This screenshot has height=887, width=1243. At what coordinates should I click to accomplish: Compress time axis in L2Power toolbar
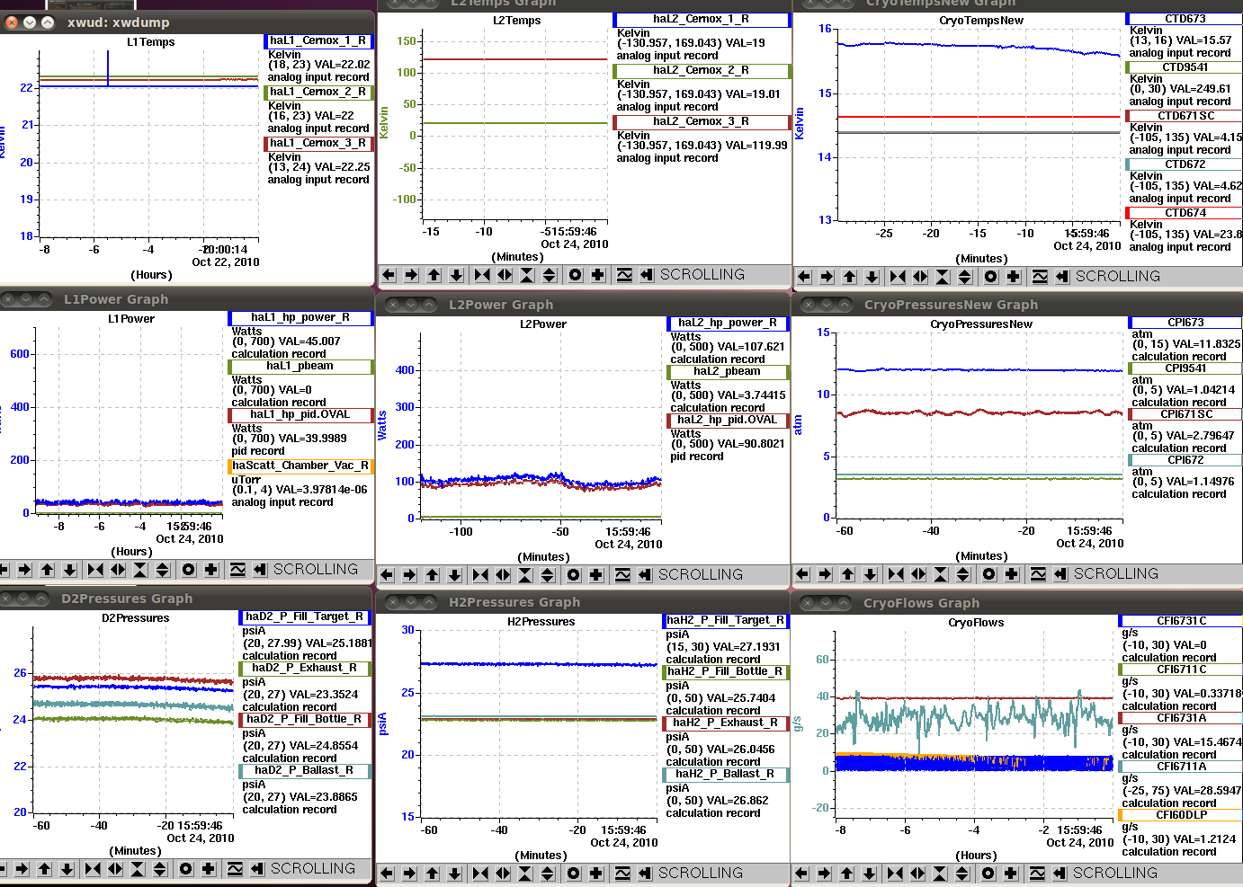pos(480,575)
